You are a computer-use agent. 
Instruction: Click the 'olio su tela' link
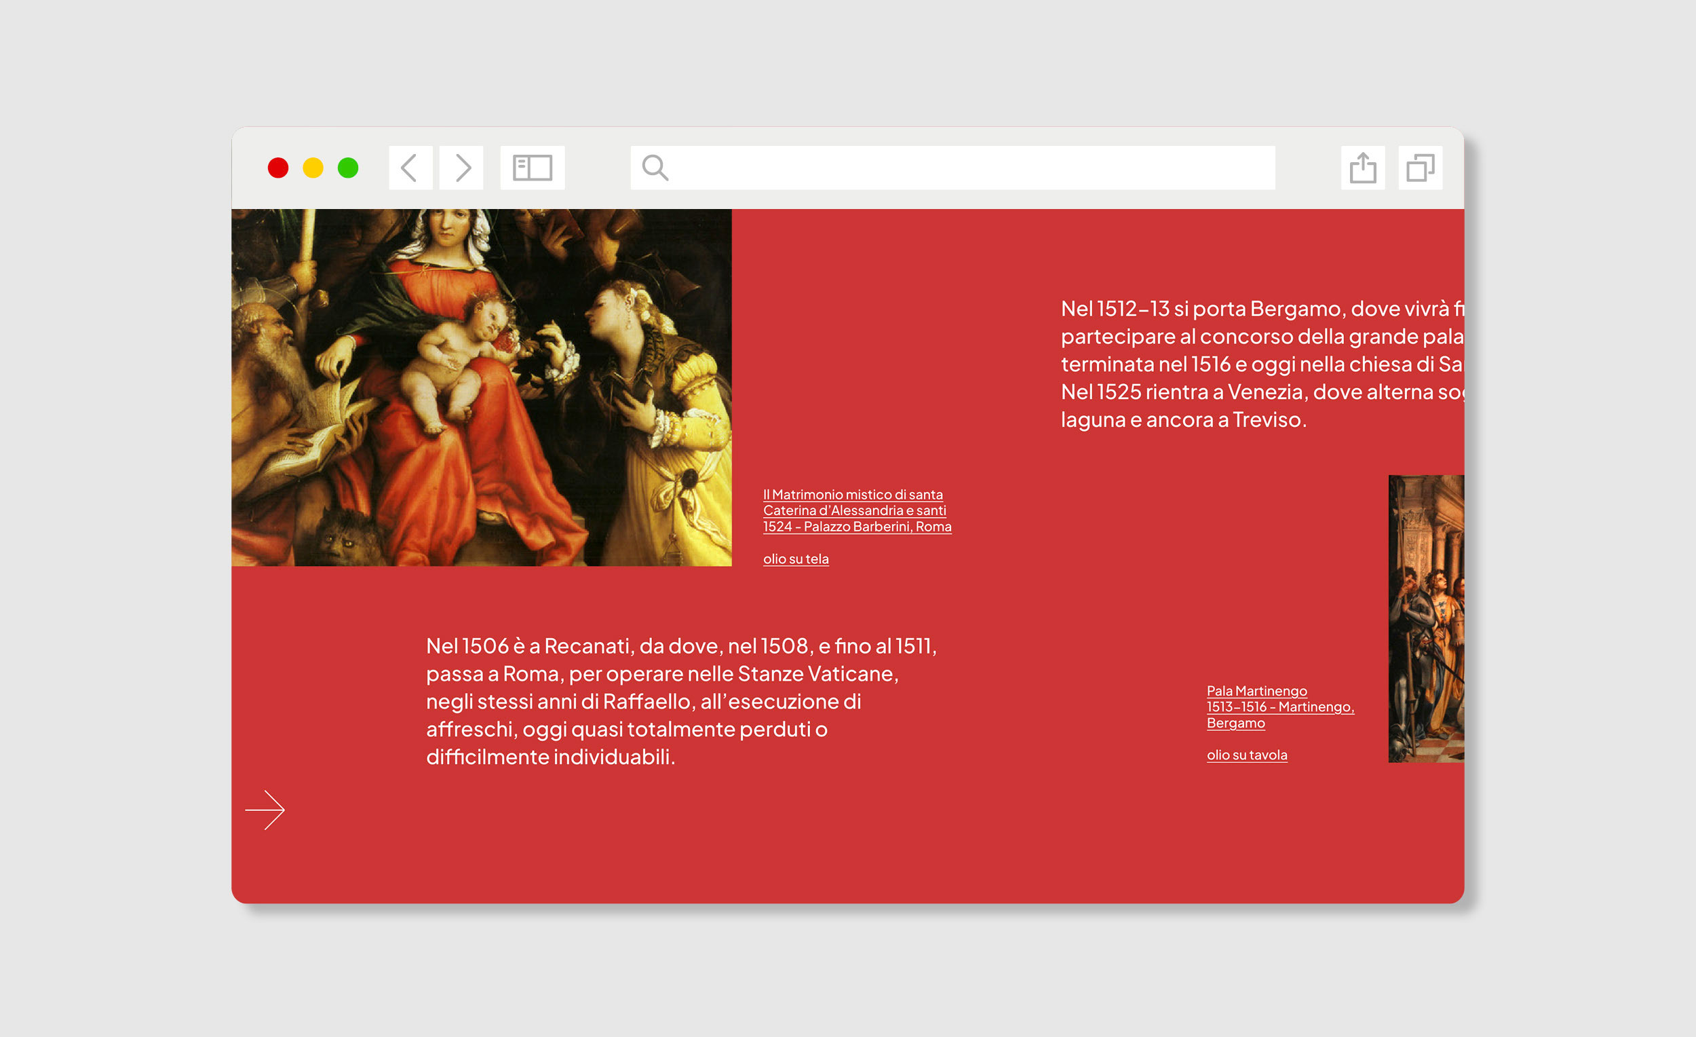(796, 559)
